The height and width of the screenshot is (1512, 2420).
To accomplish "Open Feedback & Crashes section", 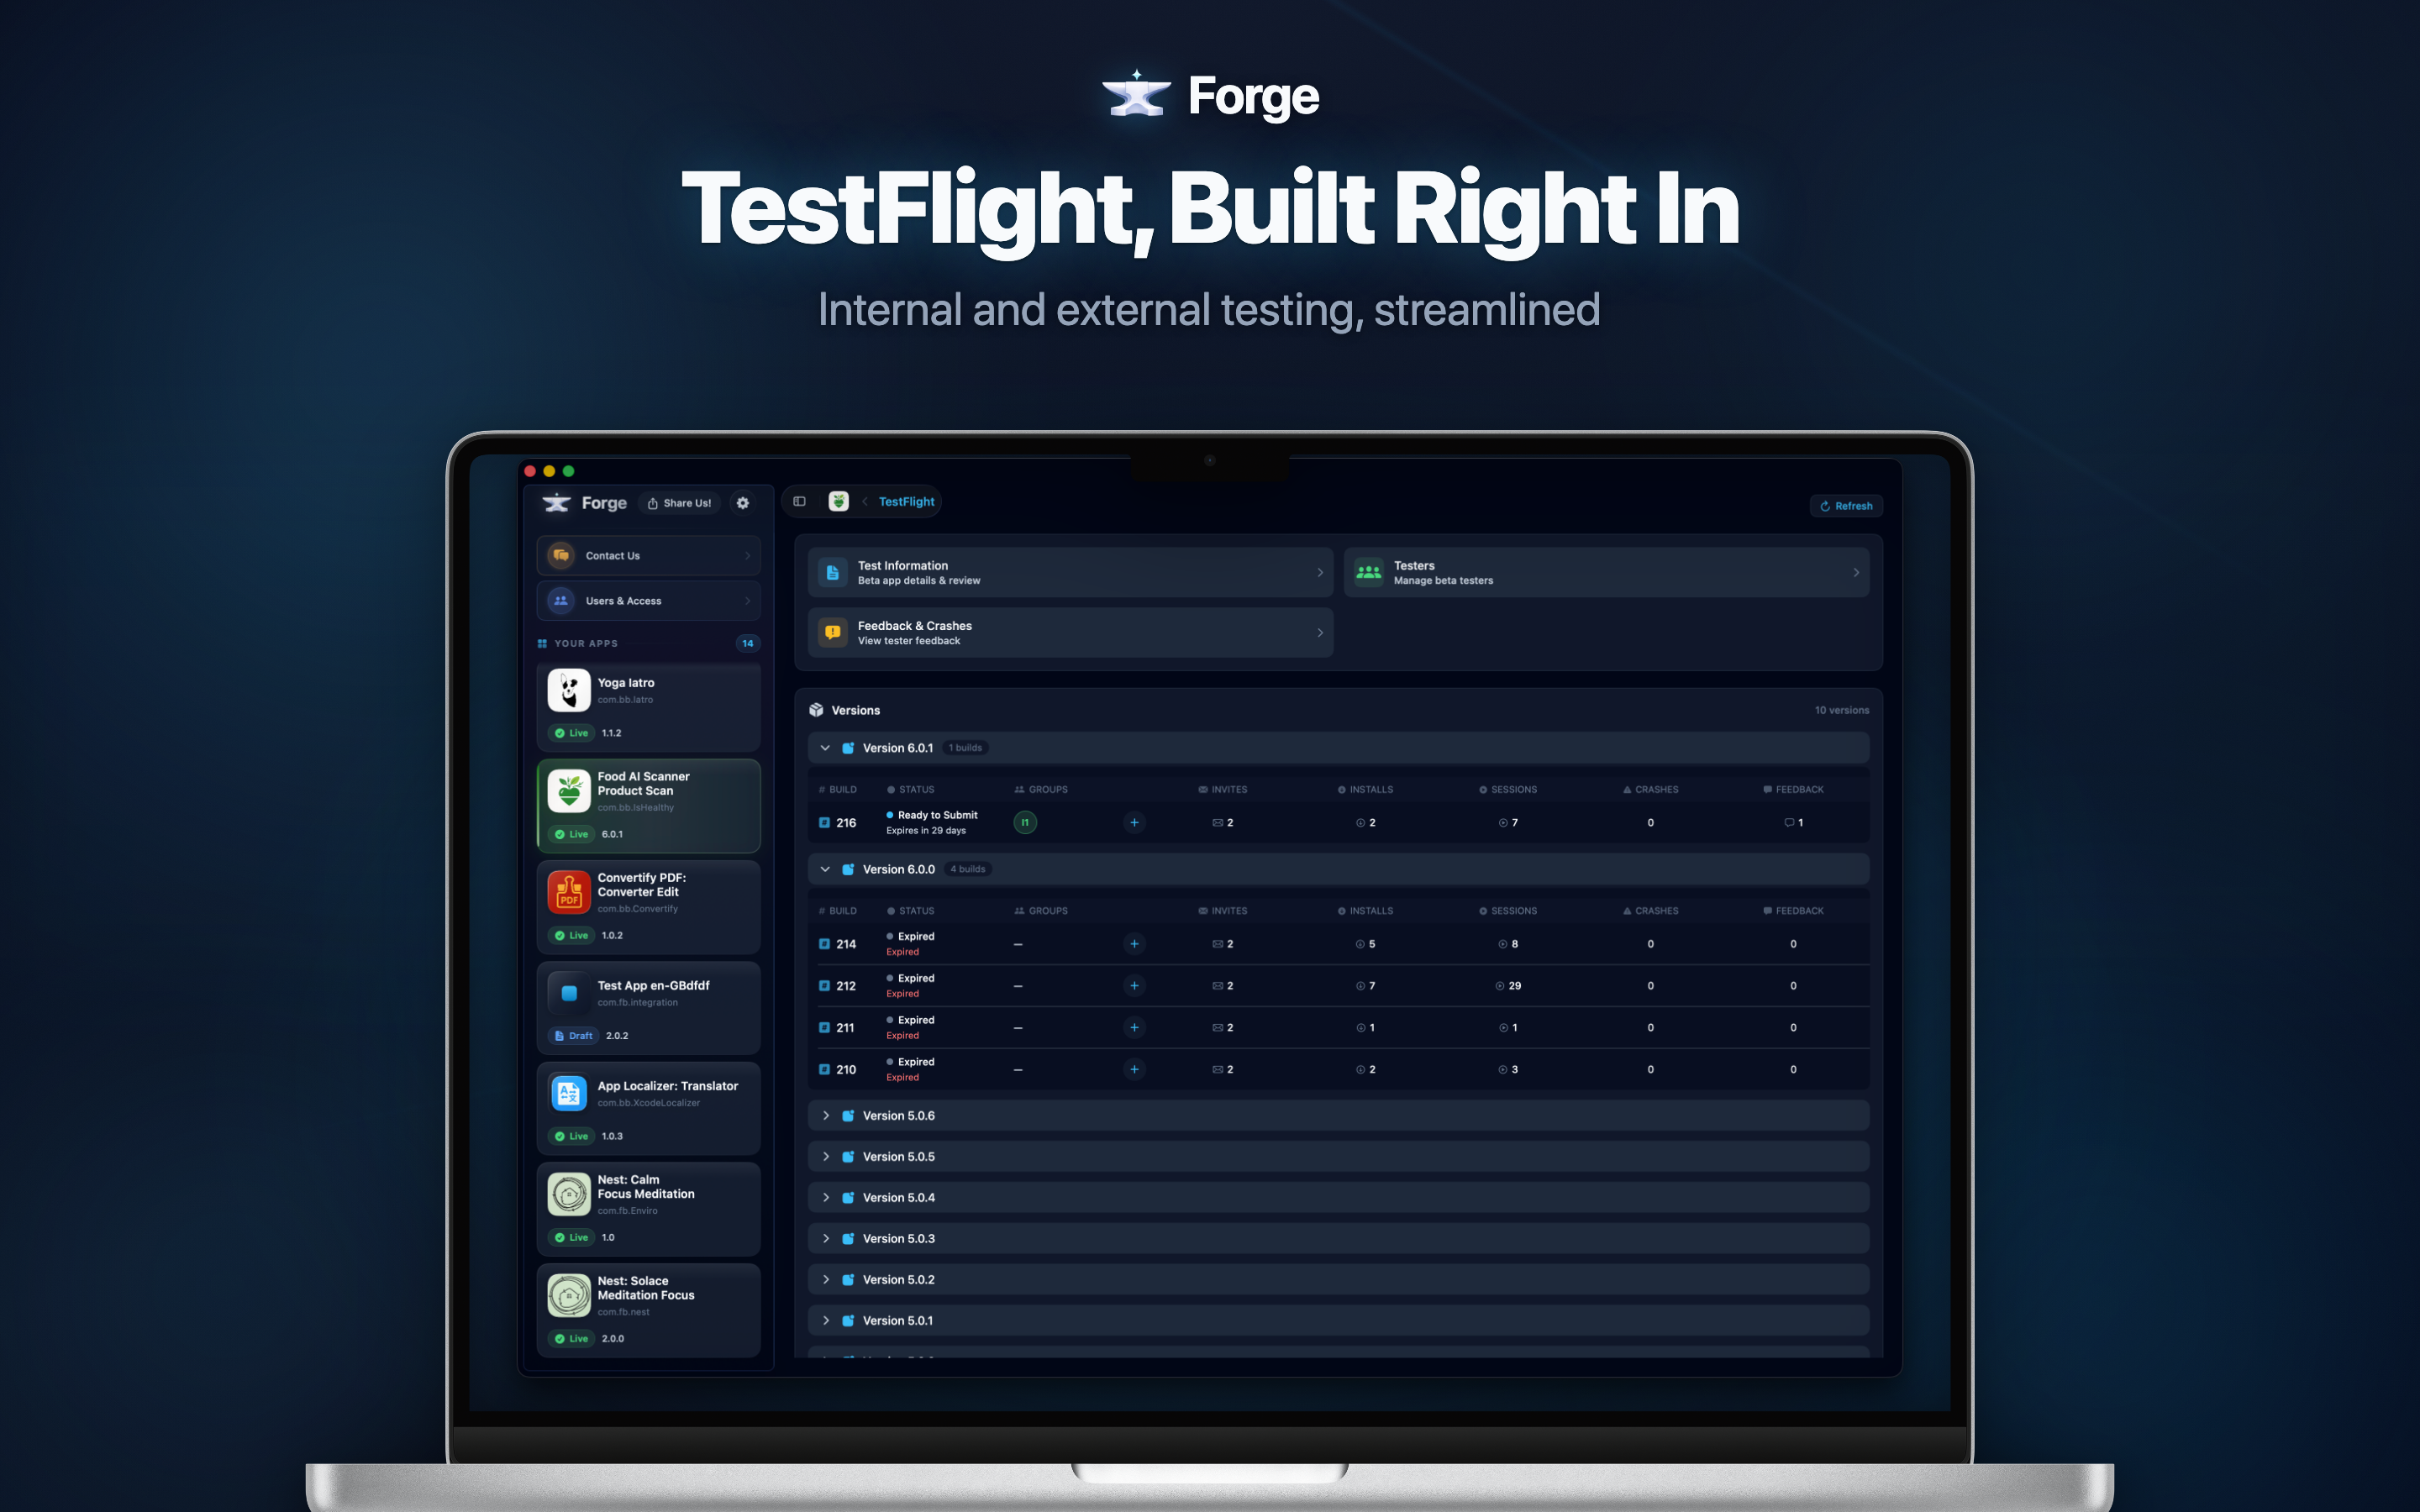I will tap(1070, 633).
